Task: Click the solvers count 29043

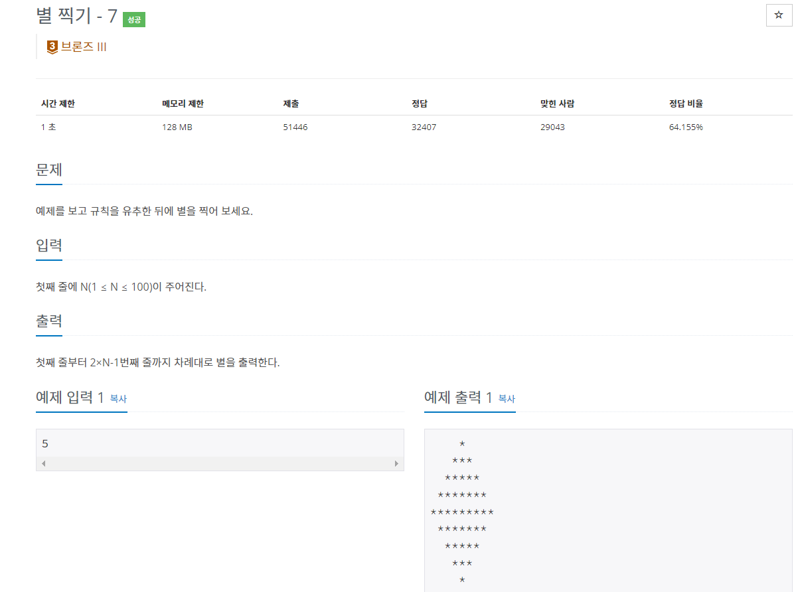Action: [x=553, y=127]
